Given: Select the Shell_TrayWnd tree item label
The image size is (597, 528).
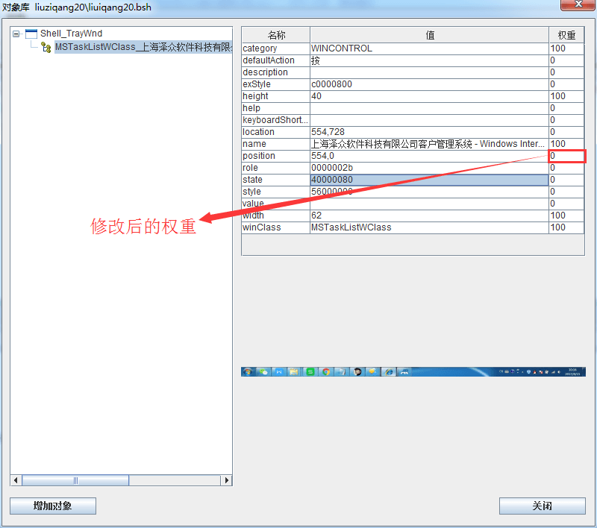Looking at the screenshot, I should [x=71, y=34].
